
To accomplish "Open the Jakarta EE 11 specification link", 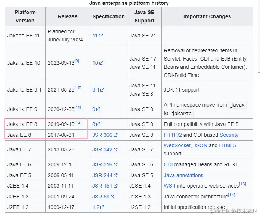I will point(97,36).
